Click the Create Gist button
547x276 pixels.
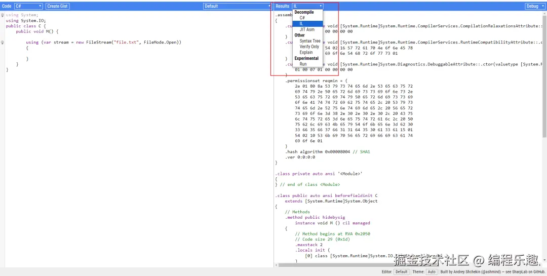point(58,6)
